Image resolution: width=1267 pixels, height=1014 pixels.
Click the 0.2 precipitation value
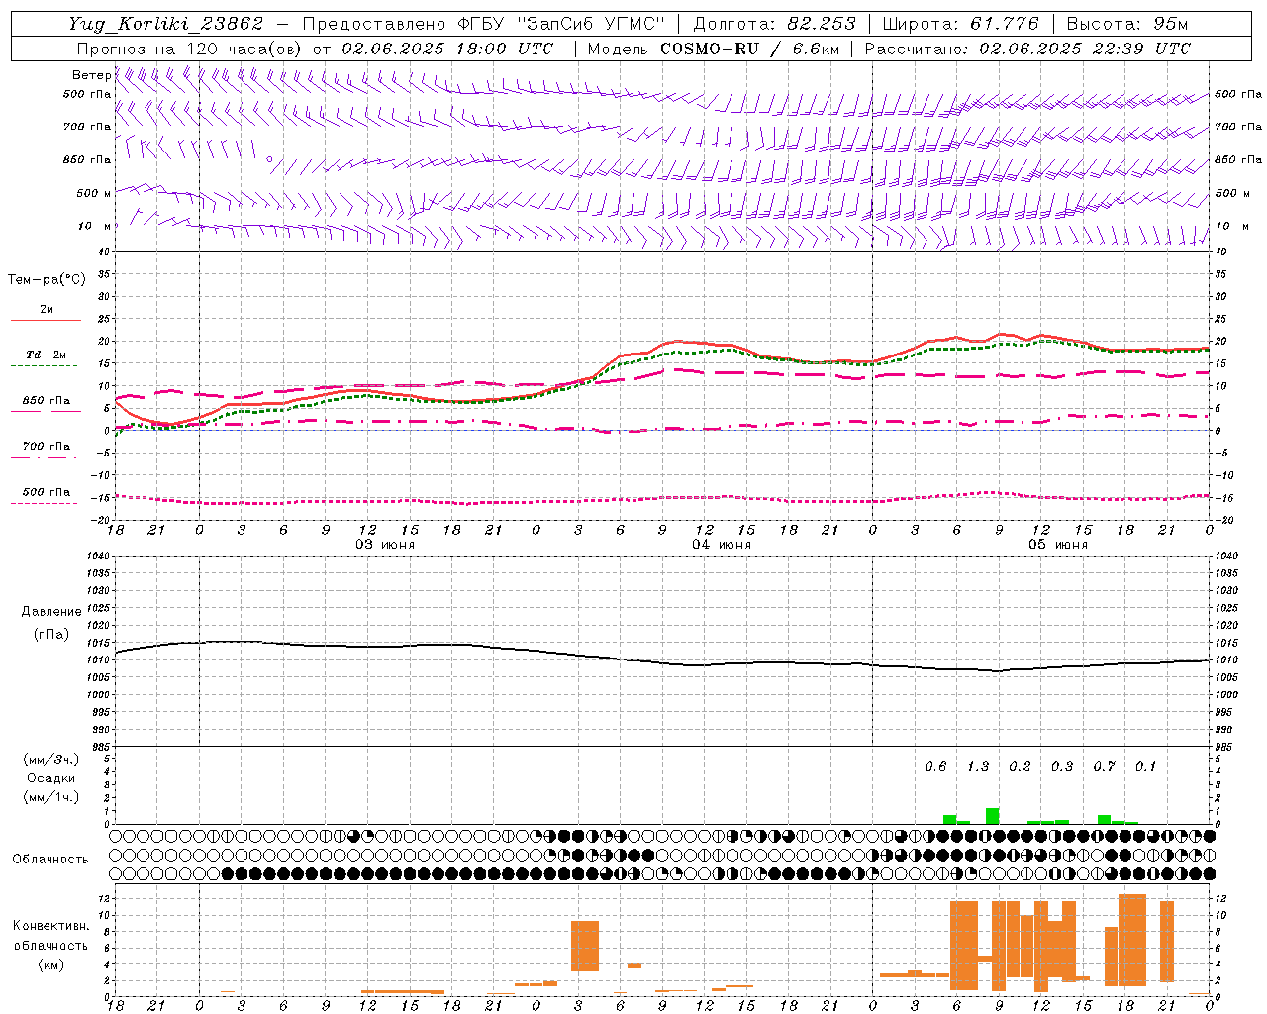pyautogui.click(x=1020, y=767)
